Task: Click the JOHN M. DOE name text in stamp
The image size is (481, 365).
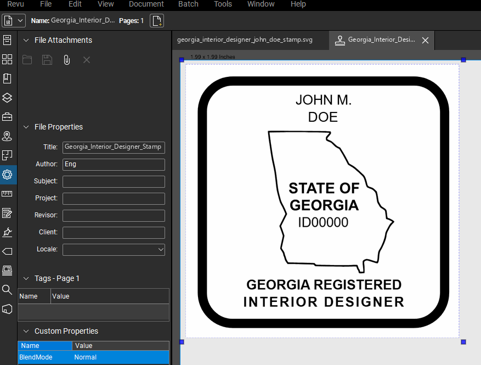Action: click(324, 108)
